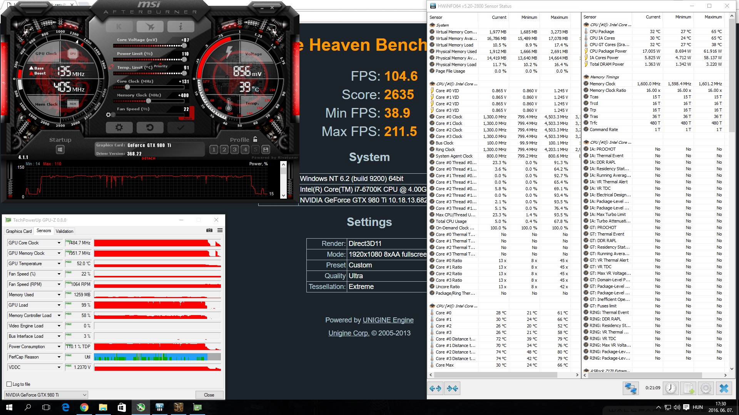Image resolution: width=739 pixels, height=415 pixels.
Task: Click the Core Voltage slider handle
Action: 184,46
